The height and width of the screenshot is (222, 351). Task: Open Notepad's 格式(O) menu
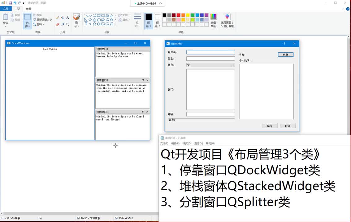click(187, 143)
